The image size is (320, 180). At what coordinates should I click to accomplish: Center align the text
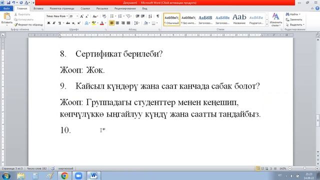[117, 23]
